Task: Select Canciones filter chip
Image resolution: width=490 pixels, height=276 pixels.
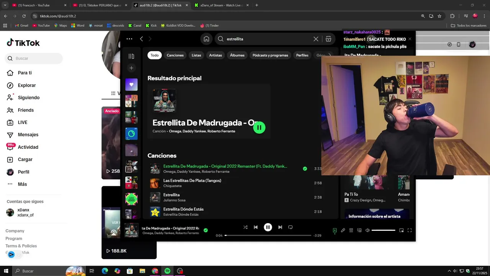Action: point(175,55)
